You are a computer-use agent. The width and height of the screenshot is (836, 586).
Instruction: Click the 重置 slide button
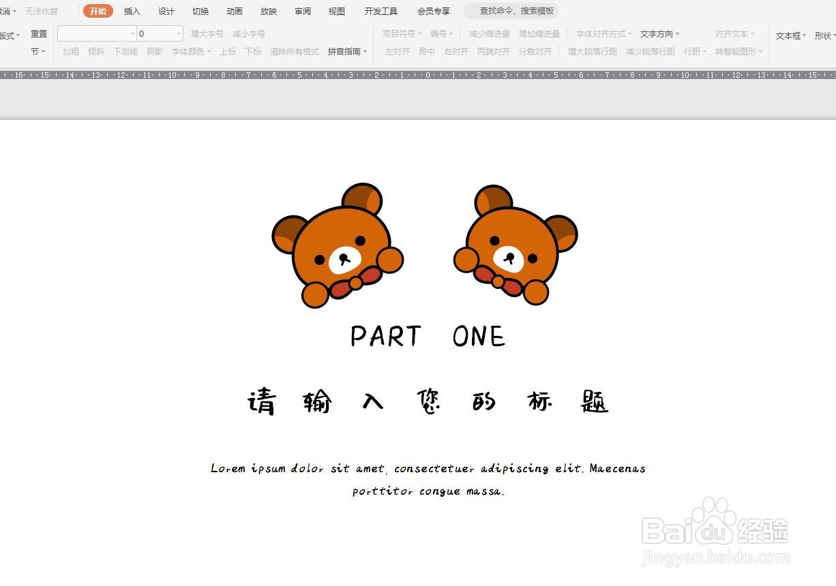click(x=39, y=34)
